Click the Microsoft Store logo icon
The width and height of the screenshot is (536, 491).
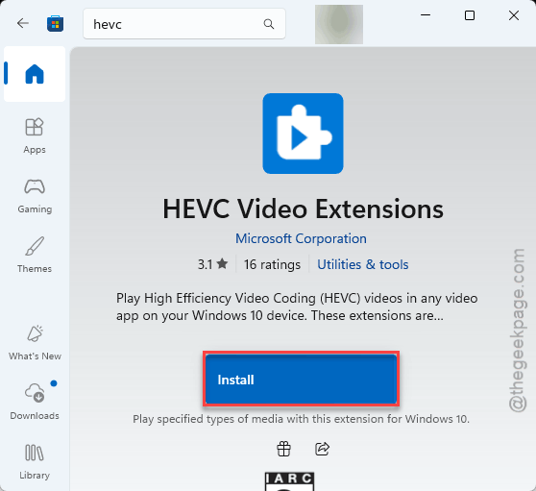pyautogui.click(x=55, y=24)
